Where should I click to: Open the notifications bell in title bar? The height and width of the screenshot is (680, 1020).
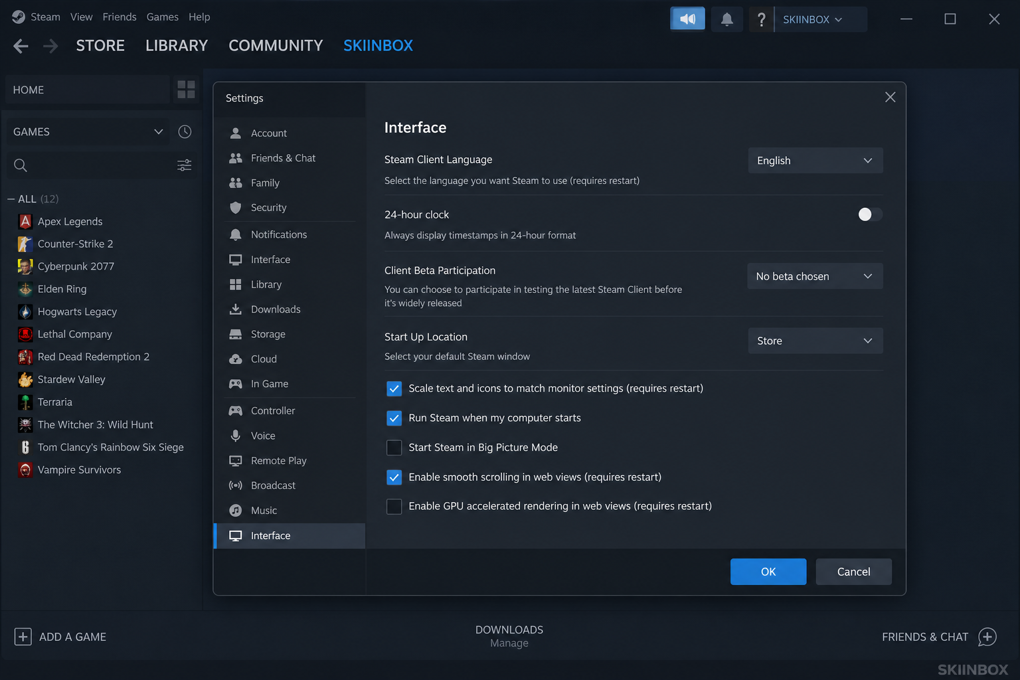pos(727,19)
